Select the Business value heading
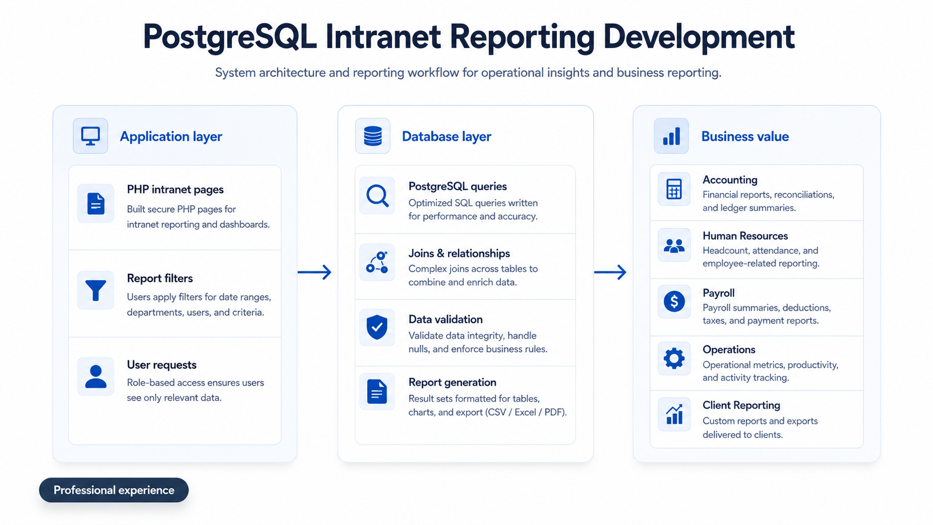The height and width of the screenshot is (525, 933). (x=745, y=136)
